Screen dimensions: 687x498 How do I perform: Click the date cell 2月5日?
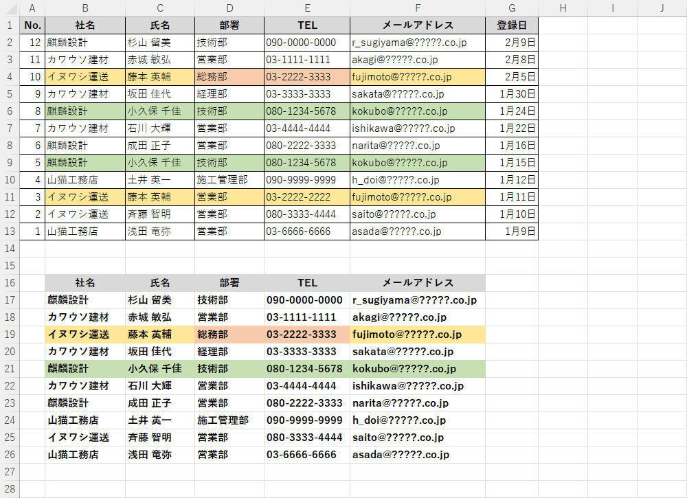(x=512, y=77)
